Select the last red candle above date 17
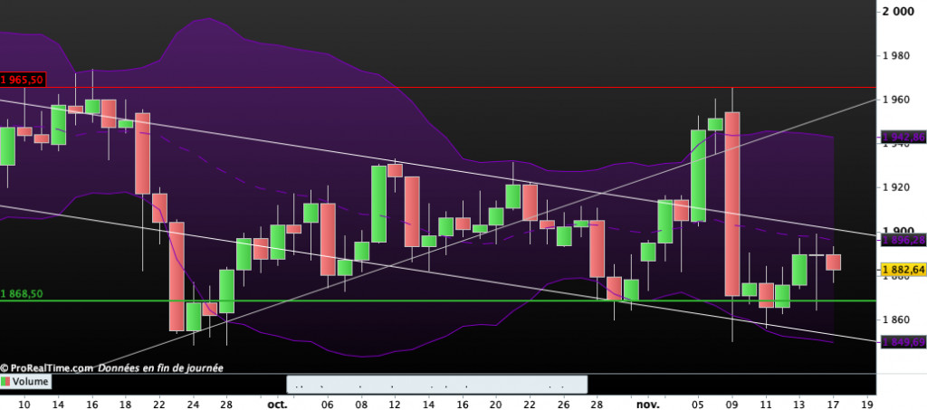Image resolution: width=927 pixels, height=410 pixels. point(835,262)
